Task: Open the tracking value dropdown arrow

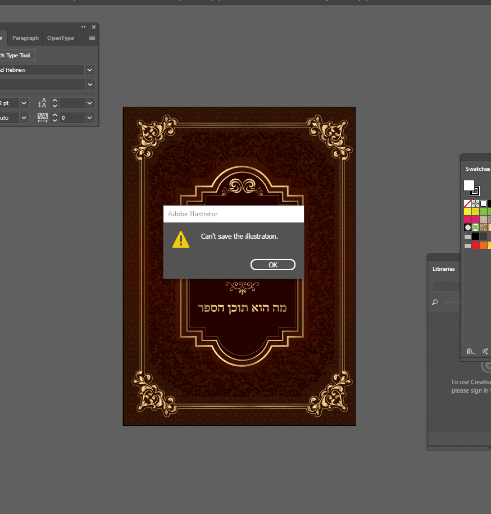Action: (89, 117)
